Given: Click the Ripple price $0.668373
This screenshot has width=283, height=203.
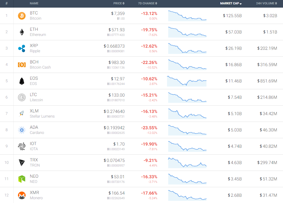Looking at the screenshot, I should click(x=114, y=46).
